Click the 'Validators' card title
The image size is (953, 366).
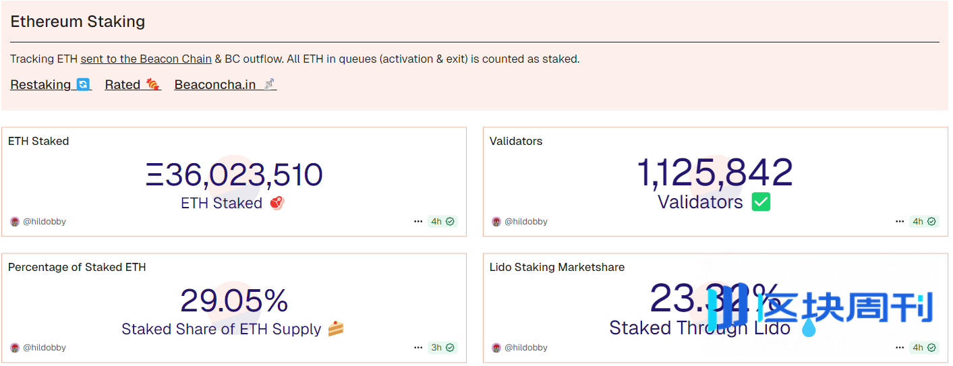click(x=516, y=141)
